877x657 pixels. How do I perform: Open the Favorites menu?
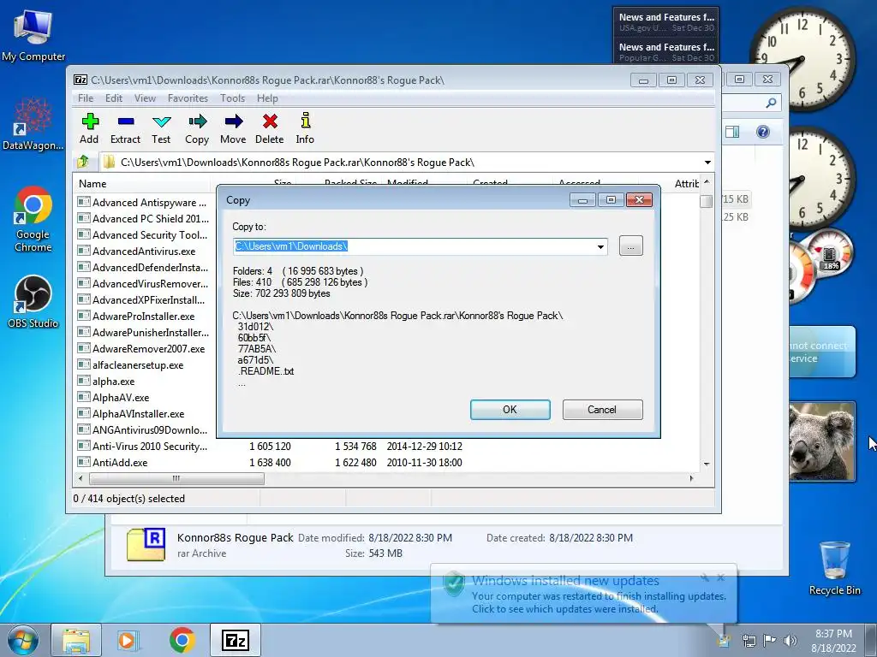pos(188,98)
